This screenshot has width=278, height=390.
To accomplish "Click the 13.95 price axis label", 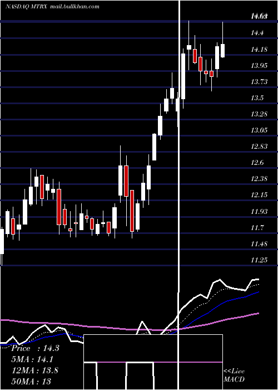I will (259, 65).
